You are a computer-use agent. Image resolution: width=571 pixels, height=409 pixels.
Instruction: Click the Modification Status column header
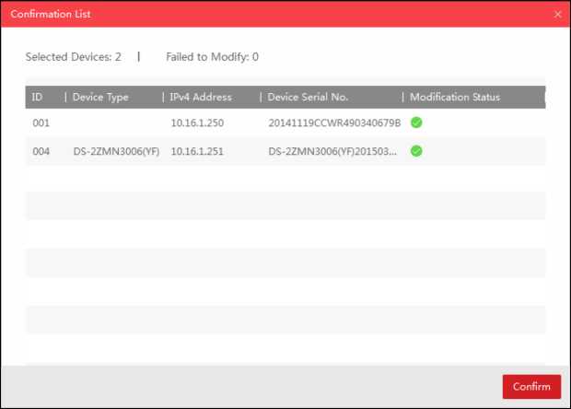point(455,98)
